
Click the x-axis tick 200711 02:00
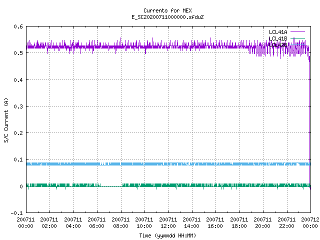pyautogui.click(x=49, y=223)
